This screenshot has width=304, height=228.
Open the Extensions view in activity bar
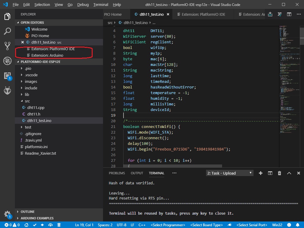pyautogui.click(x=8, y=76)
